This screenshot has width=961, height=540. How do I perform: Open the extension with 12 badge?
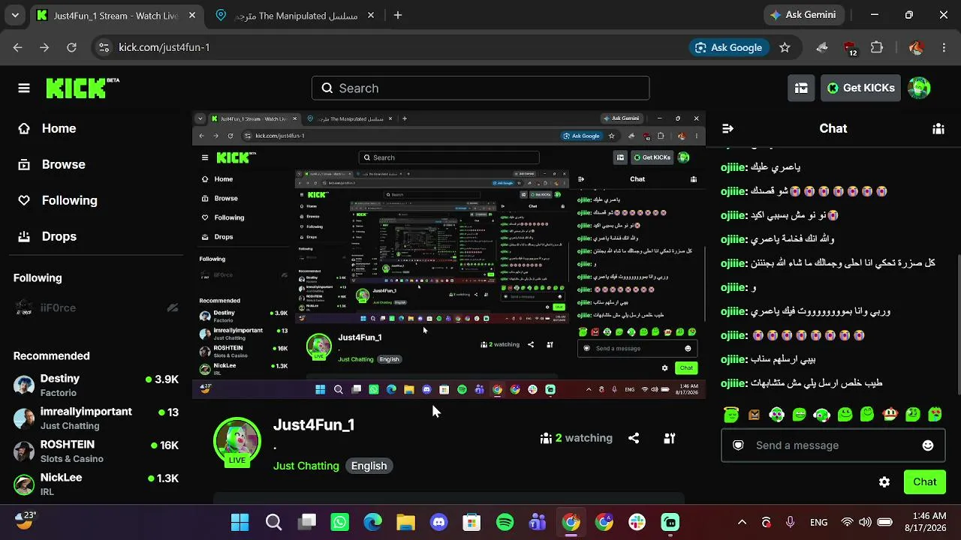(850, 48)
